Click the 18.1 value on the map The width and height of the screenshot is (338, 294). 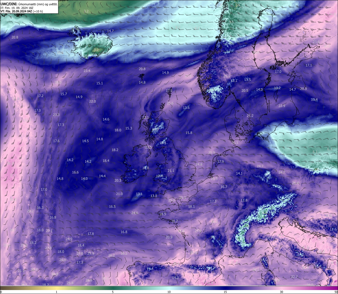191,206
